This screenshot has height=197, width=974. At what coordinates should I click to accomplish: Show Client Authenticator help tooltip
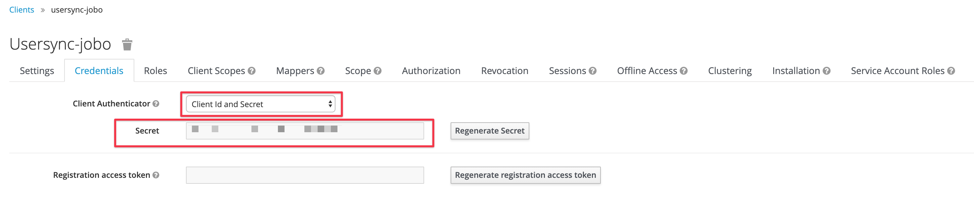pyautogui.click(x=156, y=103)
